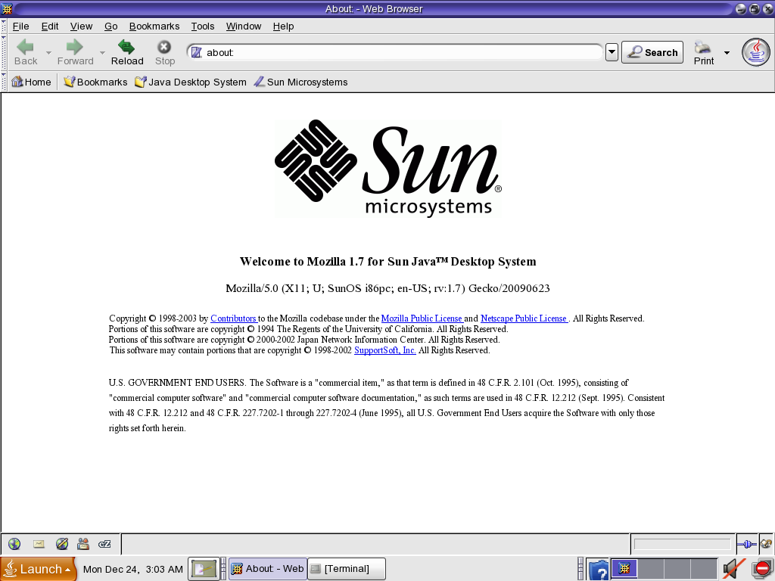This screenshot has height=581, width=775.
Task: Click the status bar progress meter
Action: pyautogui.click(x=682, y=544)
